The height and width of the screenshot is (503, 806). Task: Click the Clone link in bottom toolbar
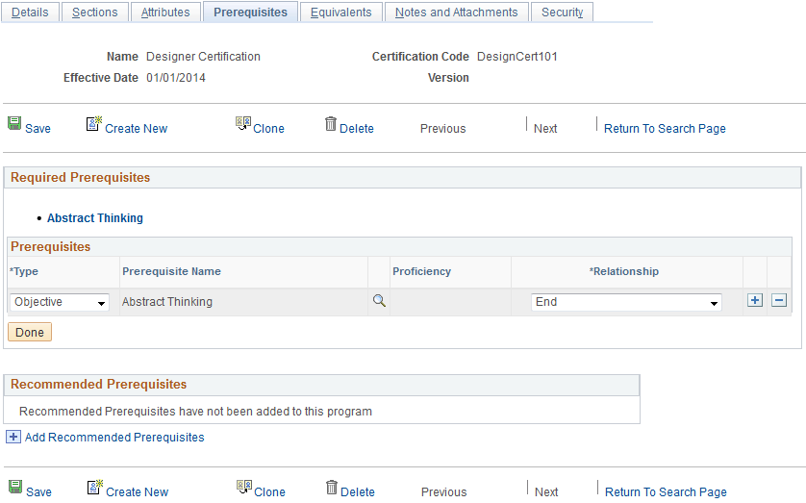[270, 491]
